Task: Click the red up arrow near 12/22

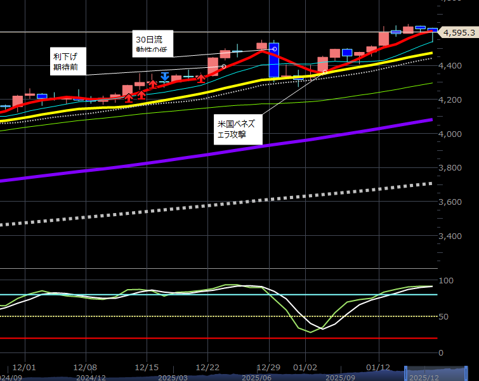Action: (x=201, y=78)
